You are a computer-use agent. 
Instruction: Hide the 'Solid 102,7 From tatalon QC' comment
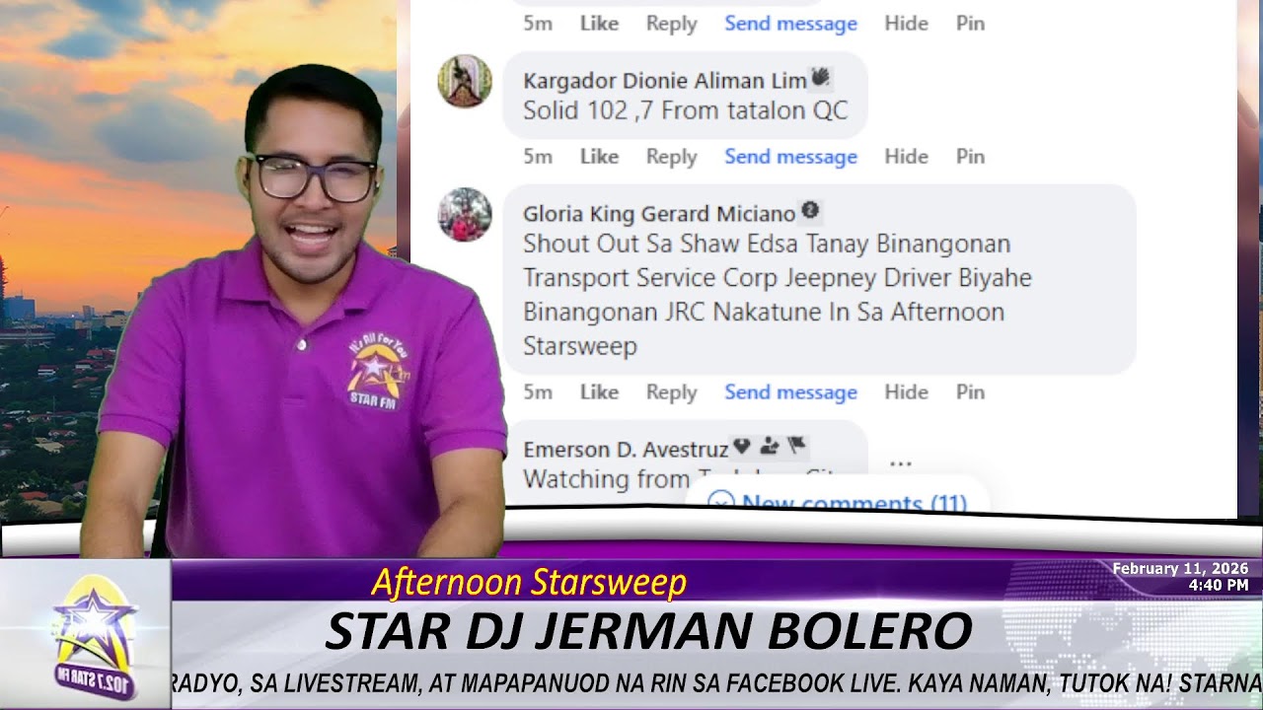coord(906,156)
